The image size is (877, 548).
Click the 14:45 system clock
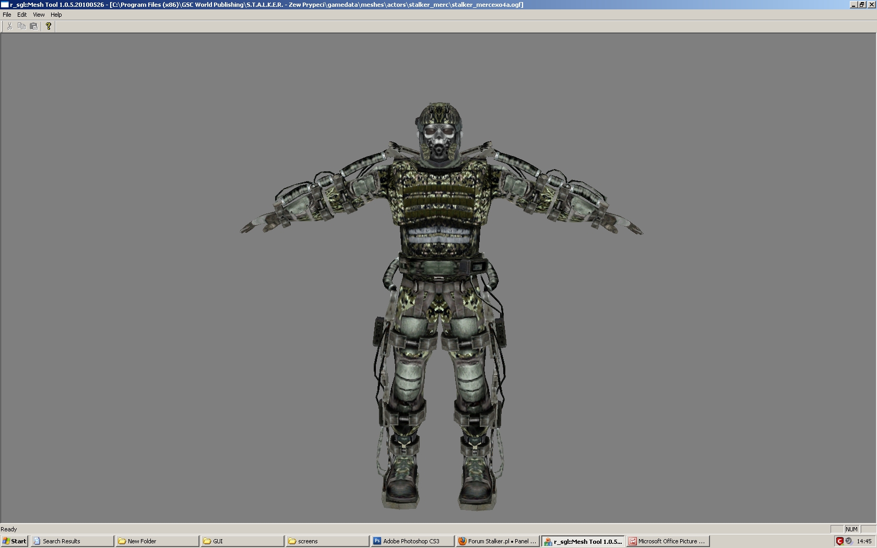864,541
